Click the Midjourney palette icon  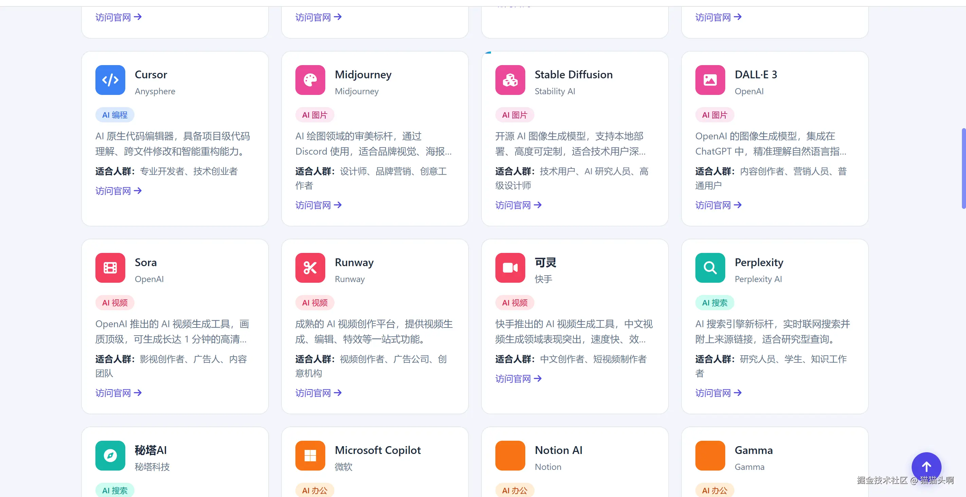[x=310, y=80]
